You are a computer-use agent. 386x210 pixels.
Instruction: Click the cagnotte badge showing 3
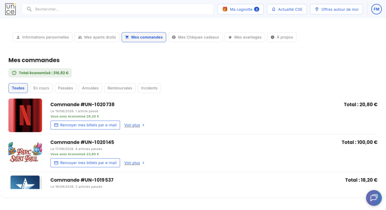point(256,9)
